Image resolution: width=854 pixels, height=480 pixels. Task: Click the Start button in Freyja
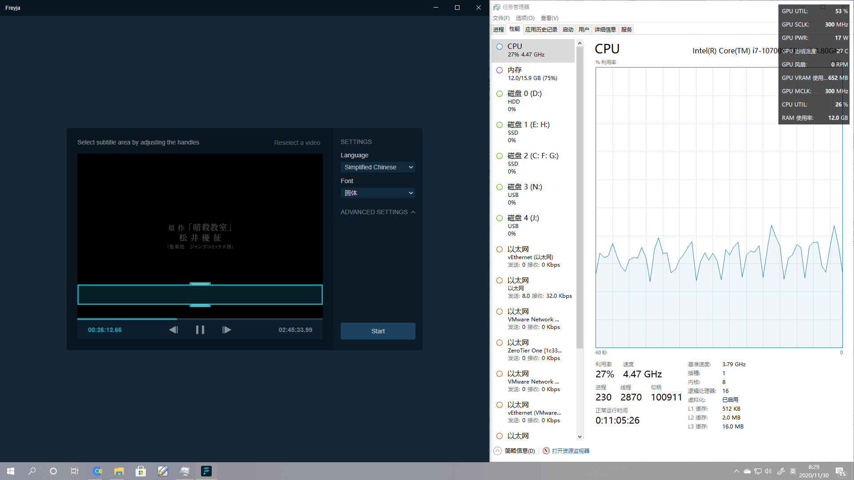(x=378, y=331)
